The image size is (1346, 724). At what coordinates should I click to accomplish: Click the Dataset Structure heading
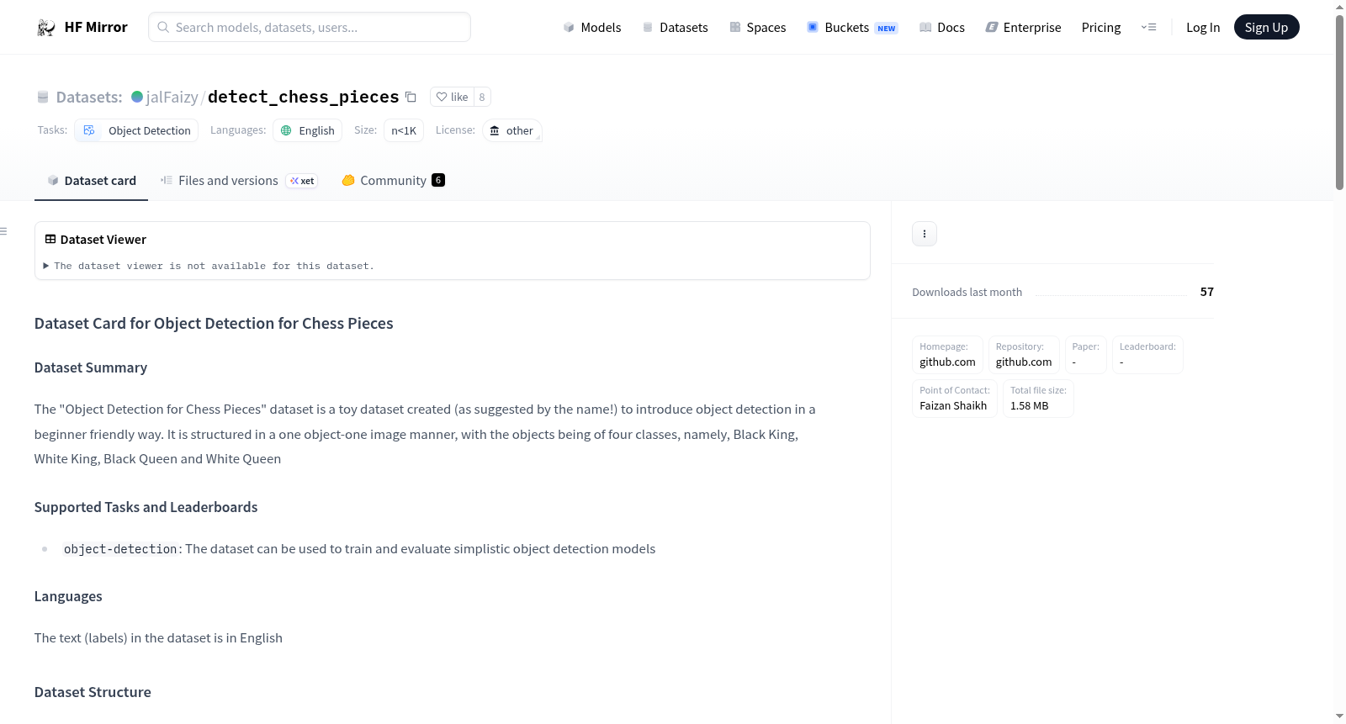click(93, 692)
